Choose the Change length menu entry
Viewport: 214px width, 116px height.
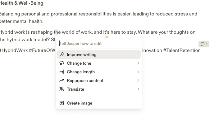pos(99,72)
